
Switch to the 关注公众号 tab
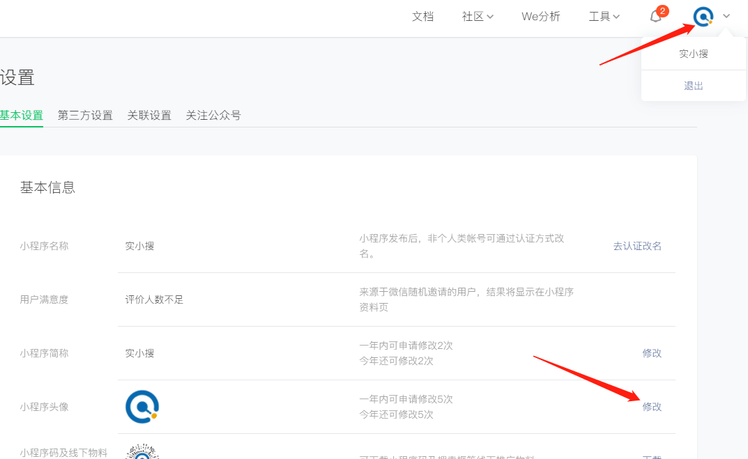click(213, 116)
